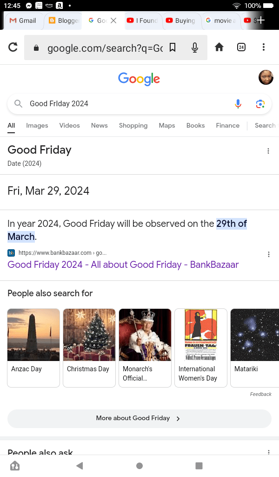Viewport: 279px width, 477px height.
Task: Open the Anzac Day thumbnail card
Action: [33, 348]
